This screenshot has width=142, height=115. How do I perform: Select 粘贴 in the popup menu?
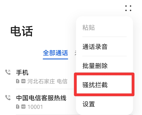[x=105, y=27]
